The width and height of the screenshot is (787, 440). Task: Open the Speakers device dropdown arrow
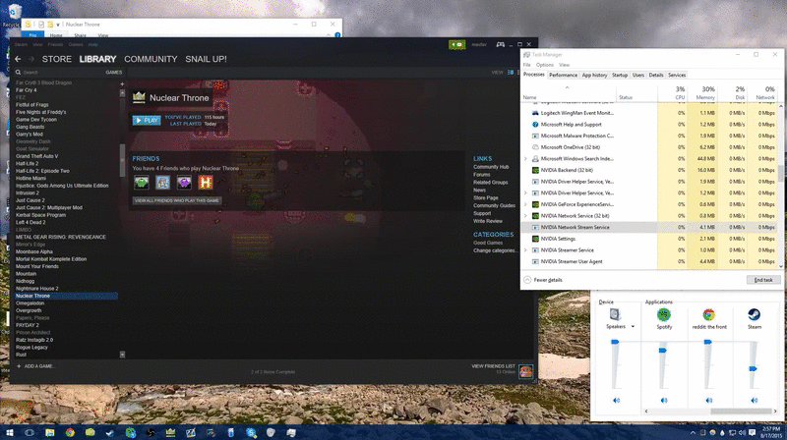point(633,327)
